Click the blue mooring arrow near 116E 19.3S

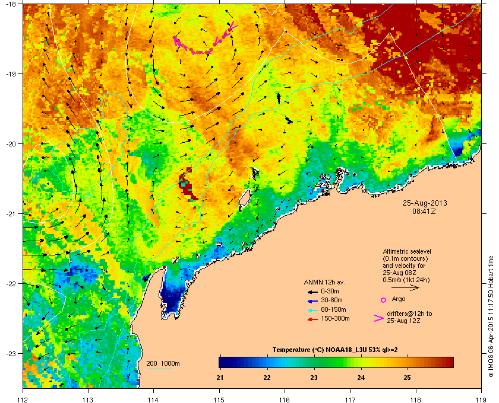(x=279, y=98)
